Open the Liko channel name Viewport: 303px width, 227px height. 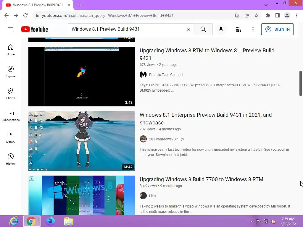tap(152, 196)
